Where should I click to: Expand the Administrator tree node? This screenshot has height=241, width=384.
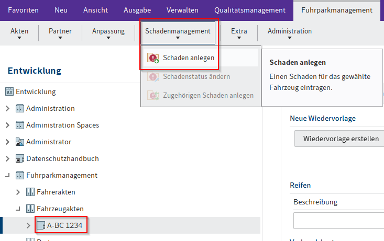(7, 142)
